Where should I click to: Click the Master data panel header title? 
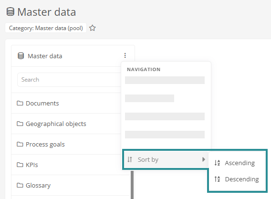[45, 56]
